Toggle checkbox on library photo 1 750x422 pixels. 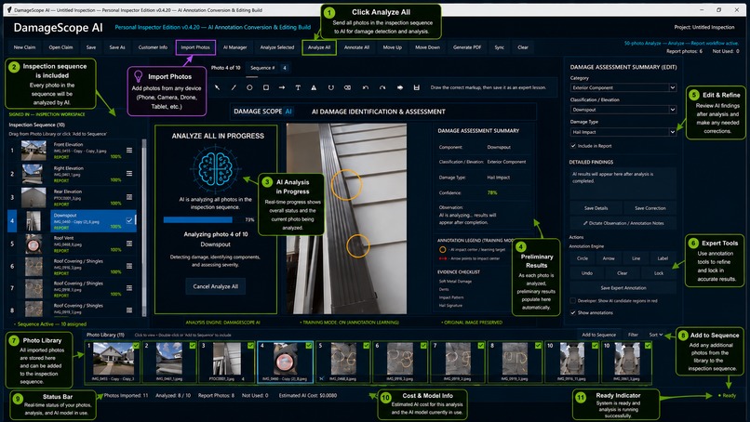tap(136, 345)
